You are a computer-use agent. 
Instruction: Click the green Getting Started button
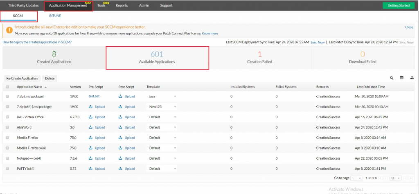[x=399, y=5]
